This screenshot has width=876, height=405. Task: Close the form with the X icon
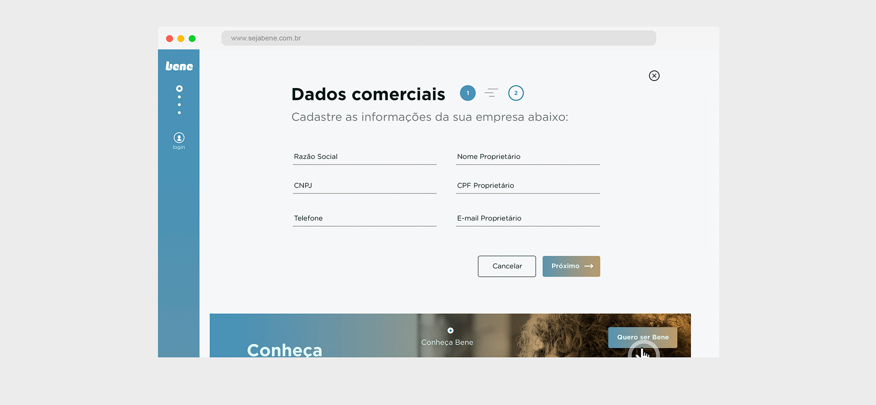pyautogui.click(x=654, y=76)
